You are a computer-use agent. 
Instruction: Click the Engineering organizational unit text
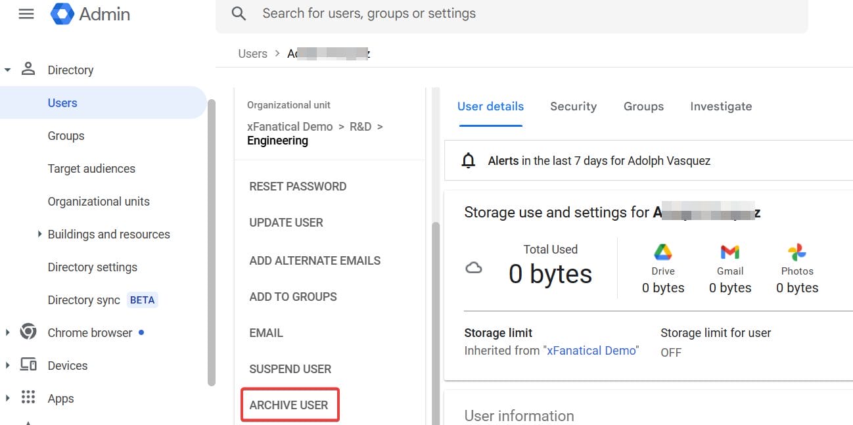[x=277, y=141]
